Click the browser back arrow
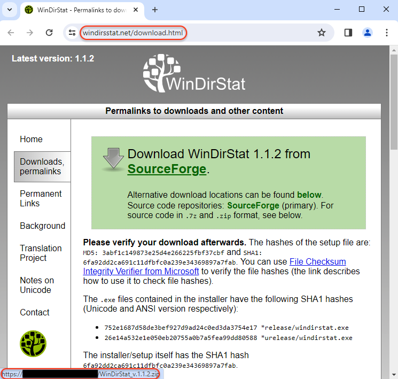This screenshot has height=379, width=398. tap(11, 33)
